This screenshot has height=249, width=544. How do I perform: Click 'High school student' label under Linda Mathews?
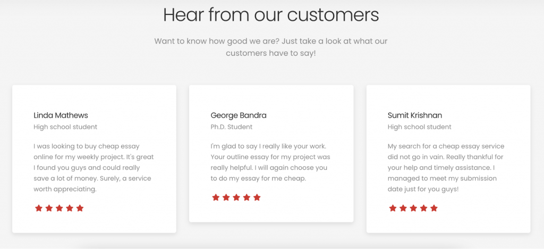pyautogui.click(x=65, y=127)
